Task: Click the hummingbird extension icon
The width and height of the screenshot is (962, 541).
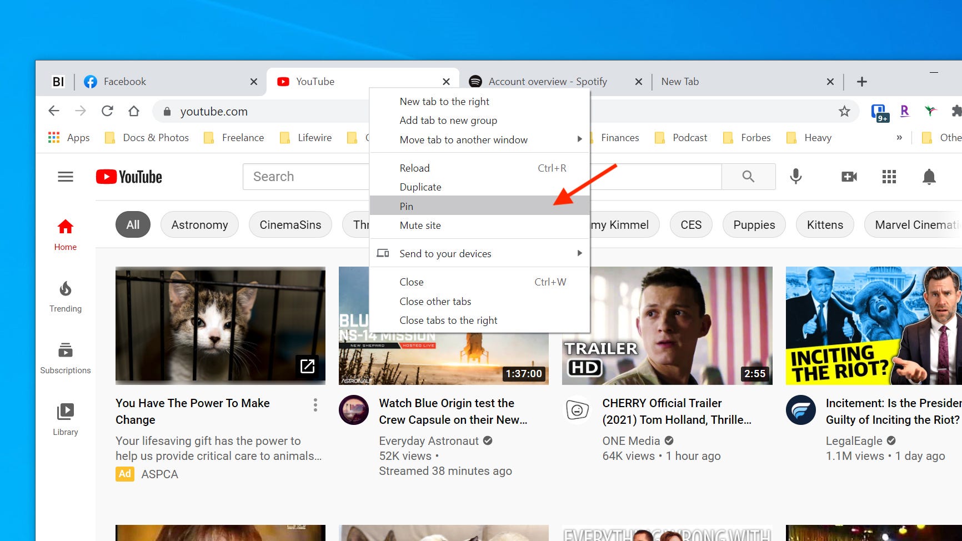Action: [x=930, y=111]
